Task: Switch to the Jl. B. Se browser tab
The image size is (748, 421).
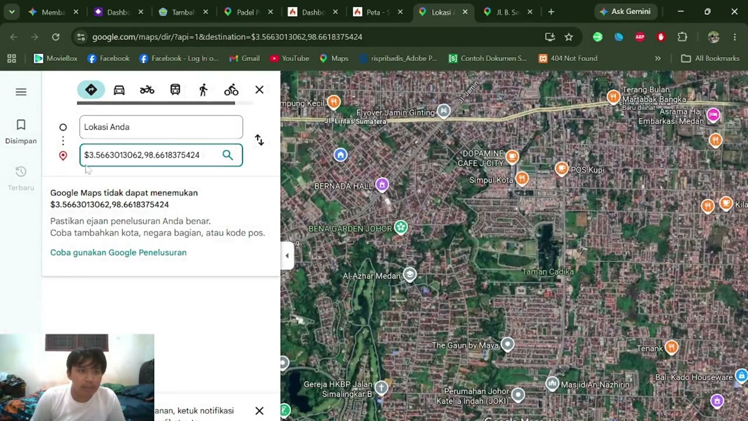Action: tap(508, 12)
